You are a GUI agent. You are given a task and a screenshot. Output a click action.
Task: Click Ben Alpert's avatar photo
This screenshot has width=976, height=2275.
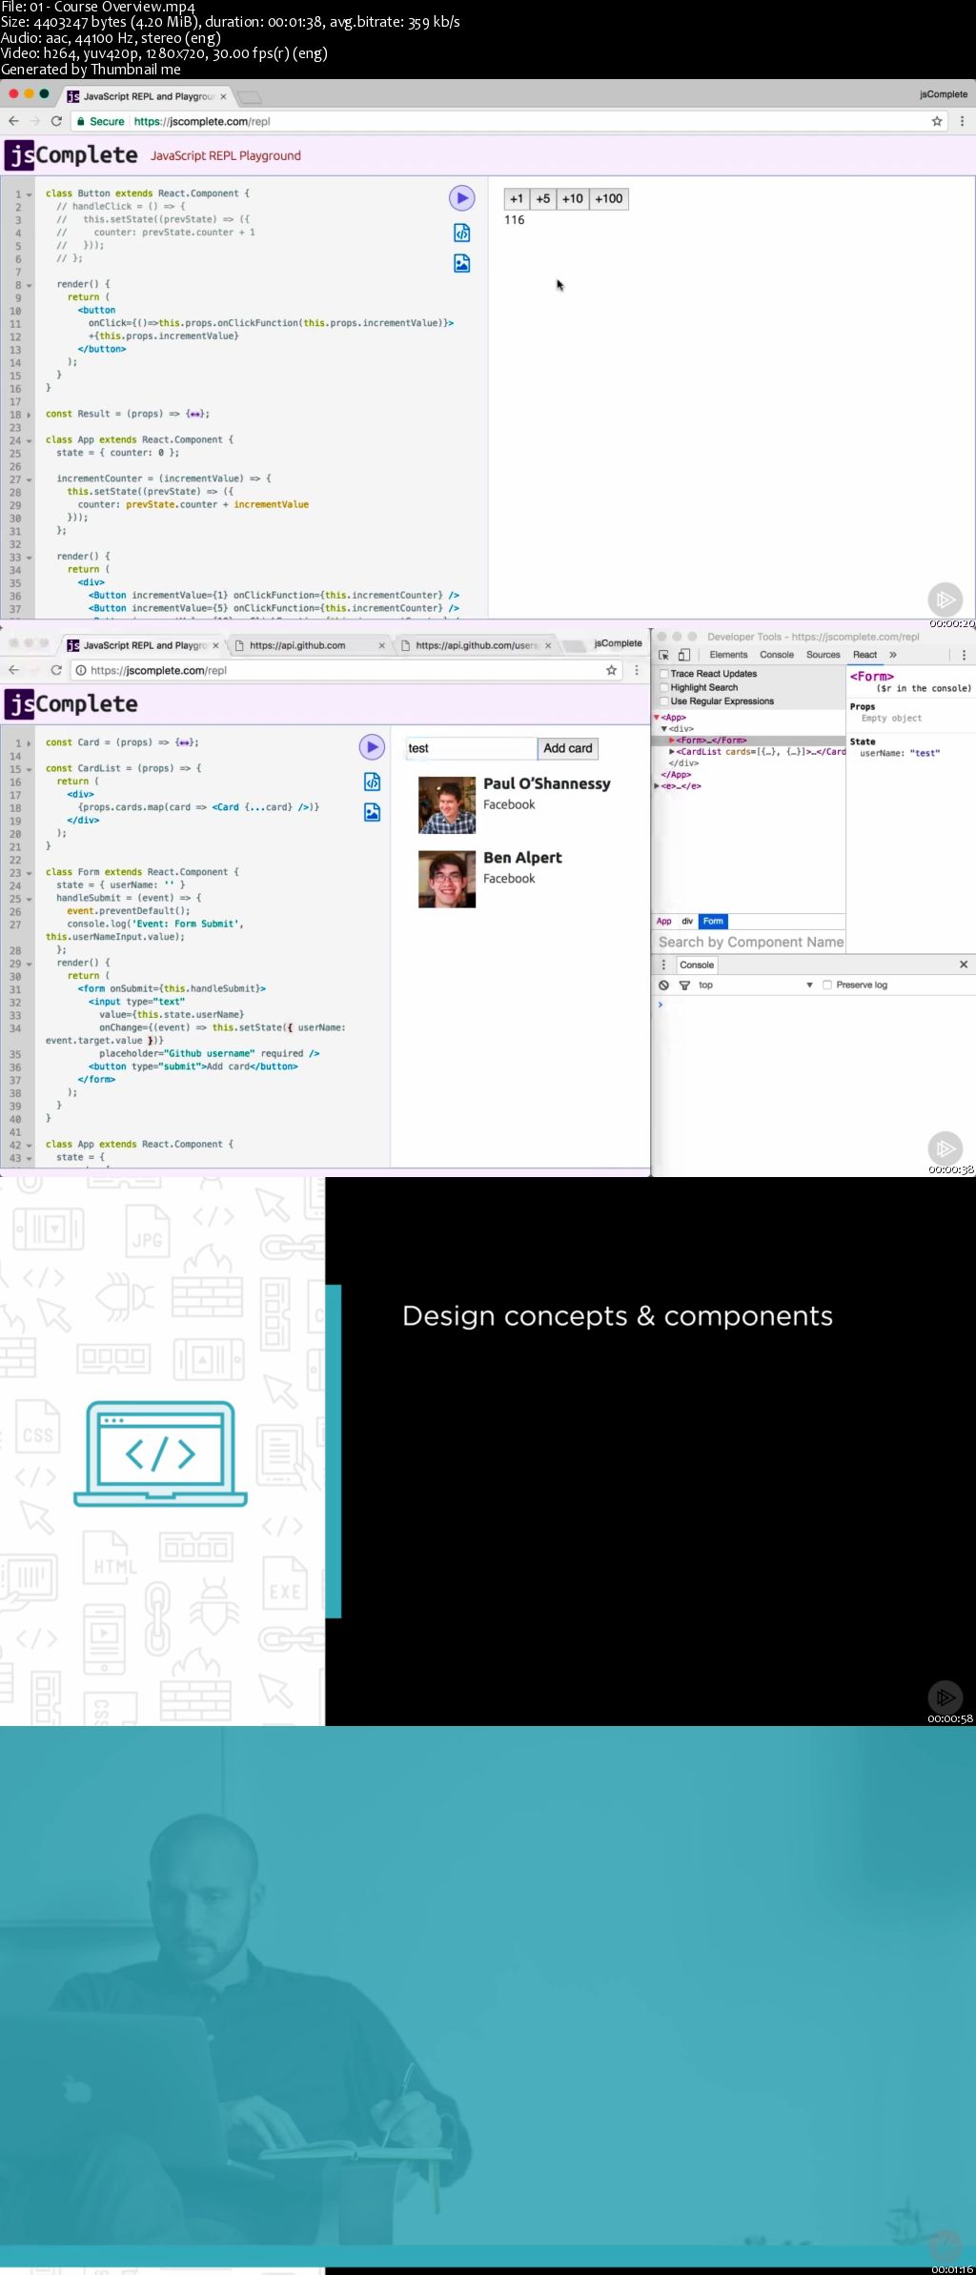click(x=447, y=880)
